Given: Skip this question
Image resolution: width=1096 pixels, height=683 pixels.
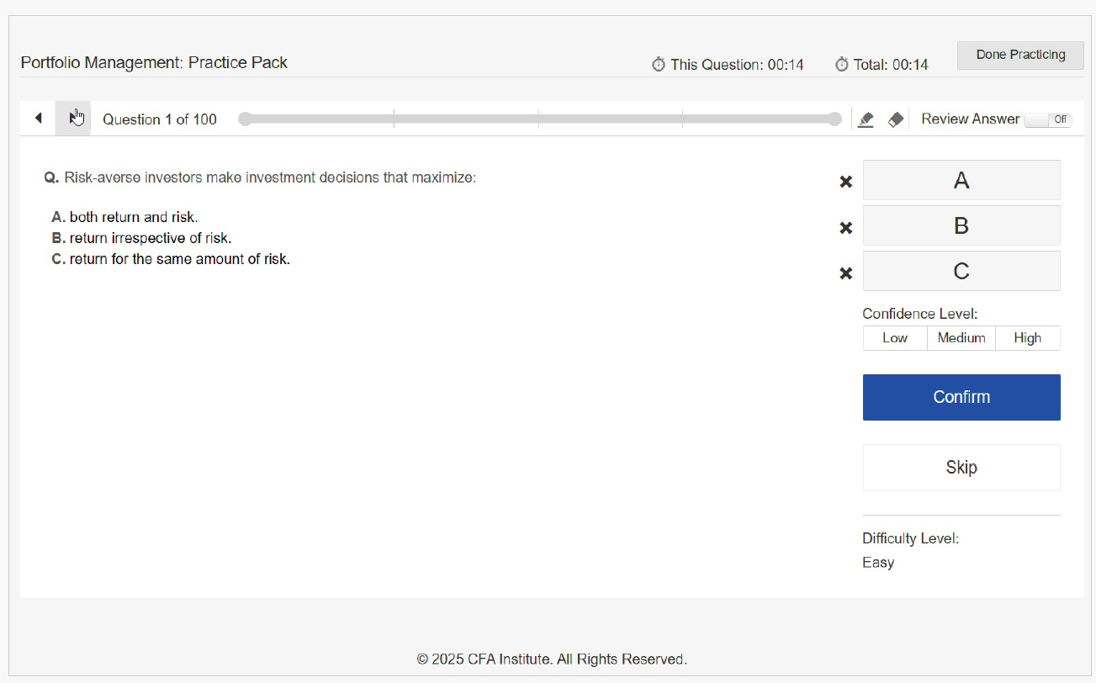Looking at the screenshot, I should (x=961, y=468).
